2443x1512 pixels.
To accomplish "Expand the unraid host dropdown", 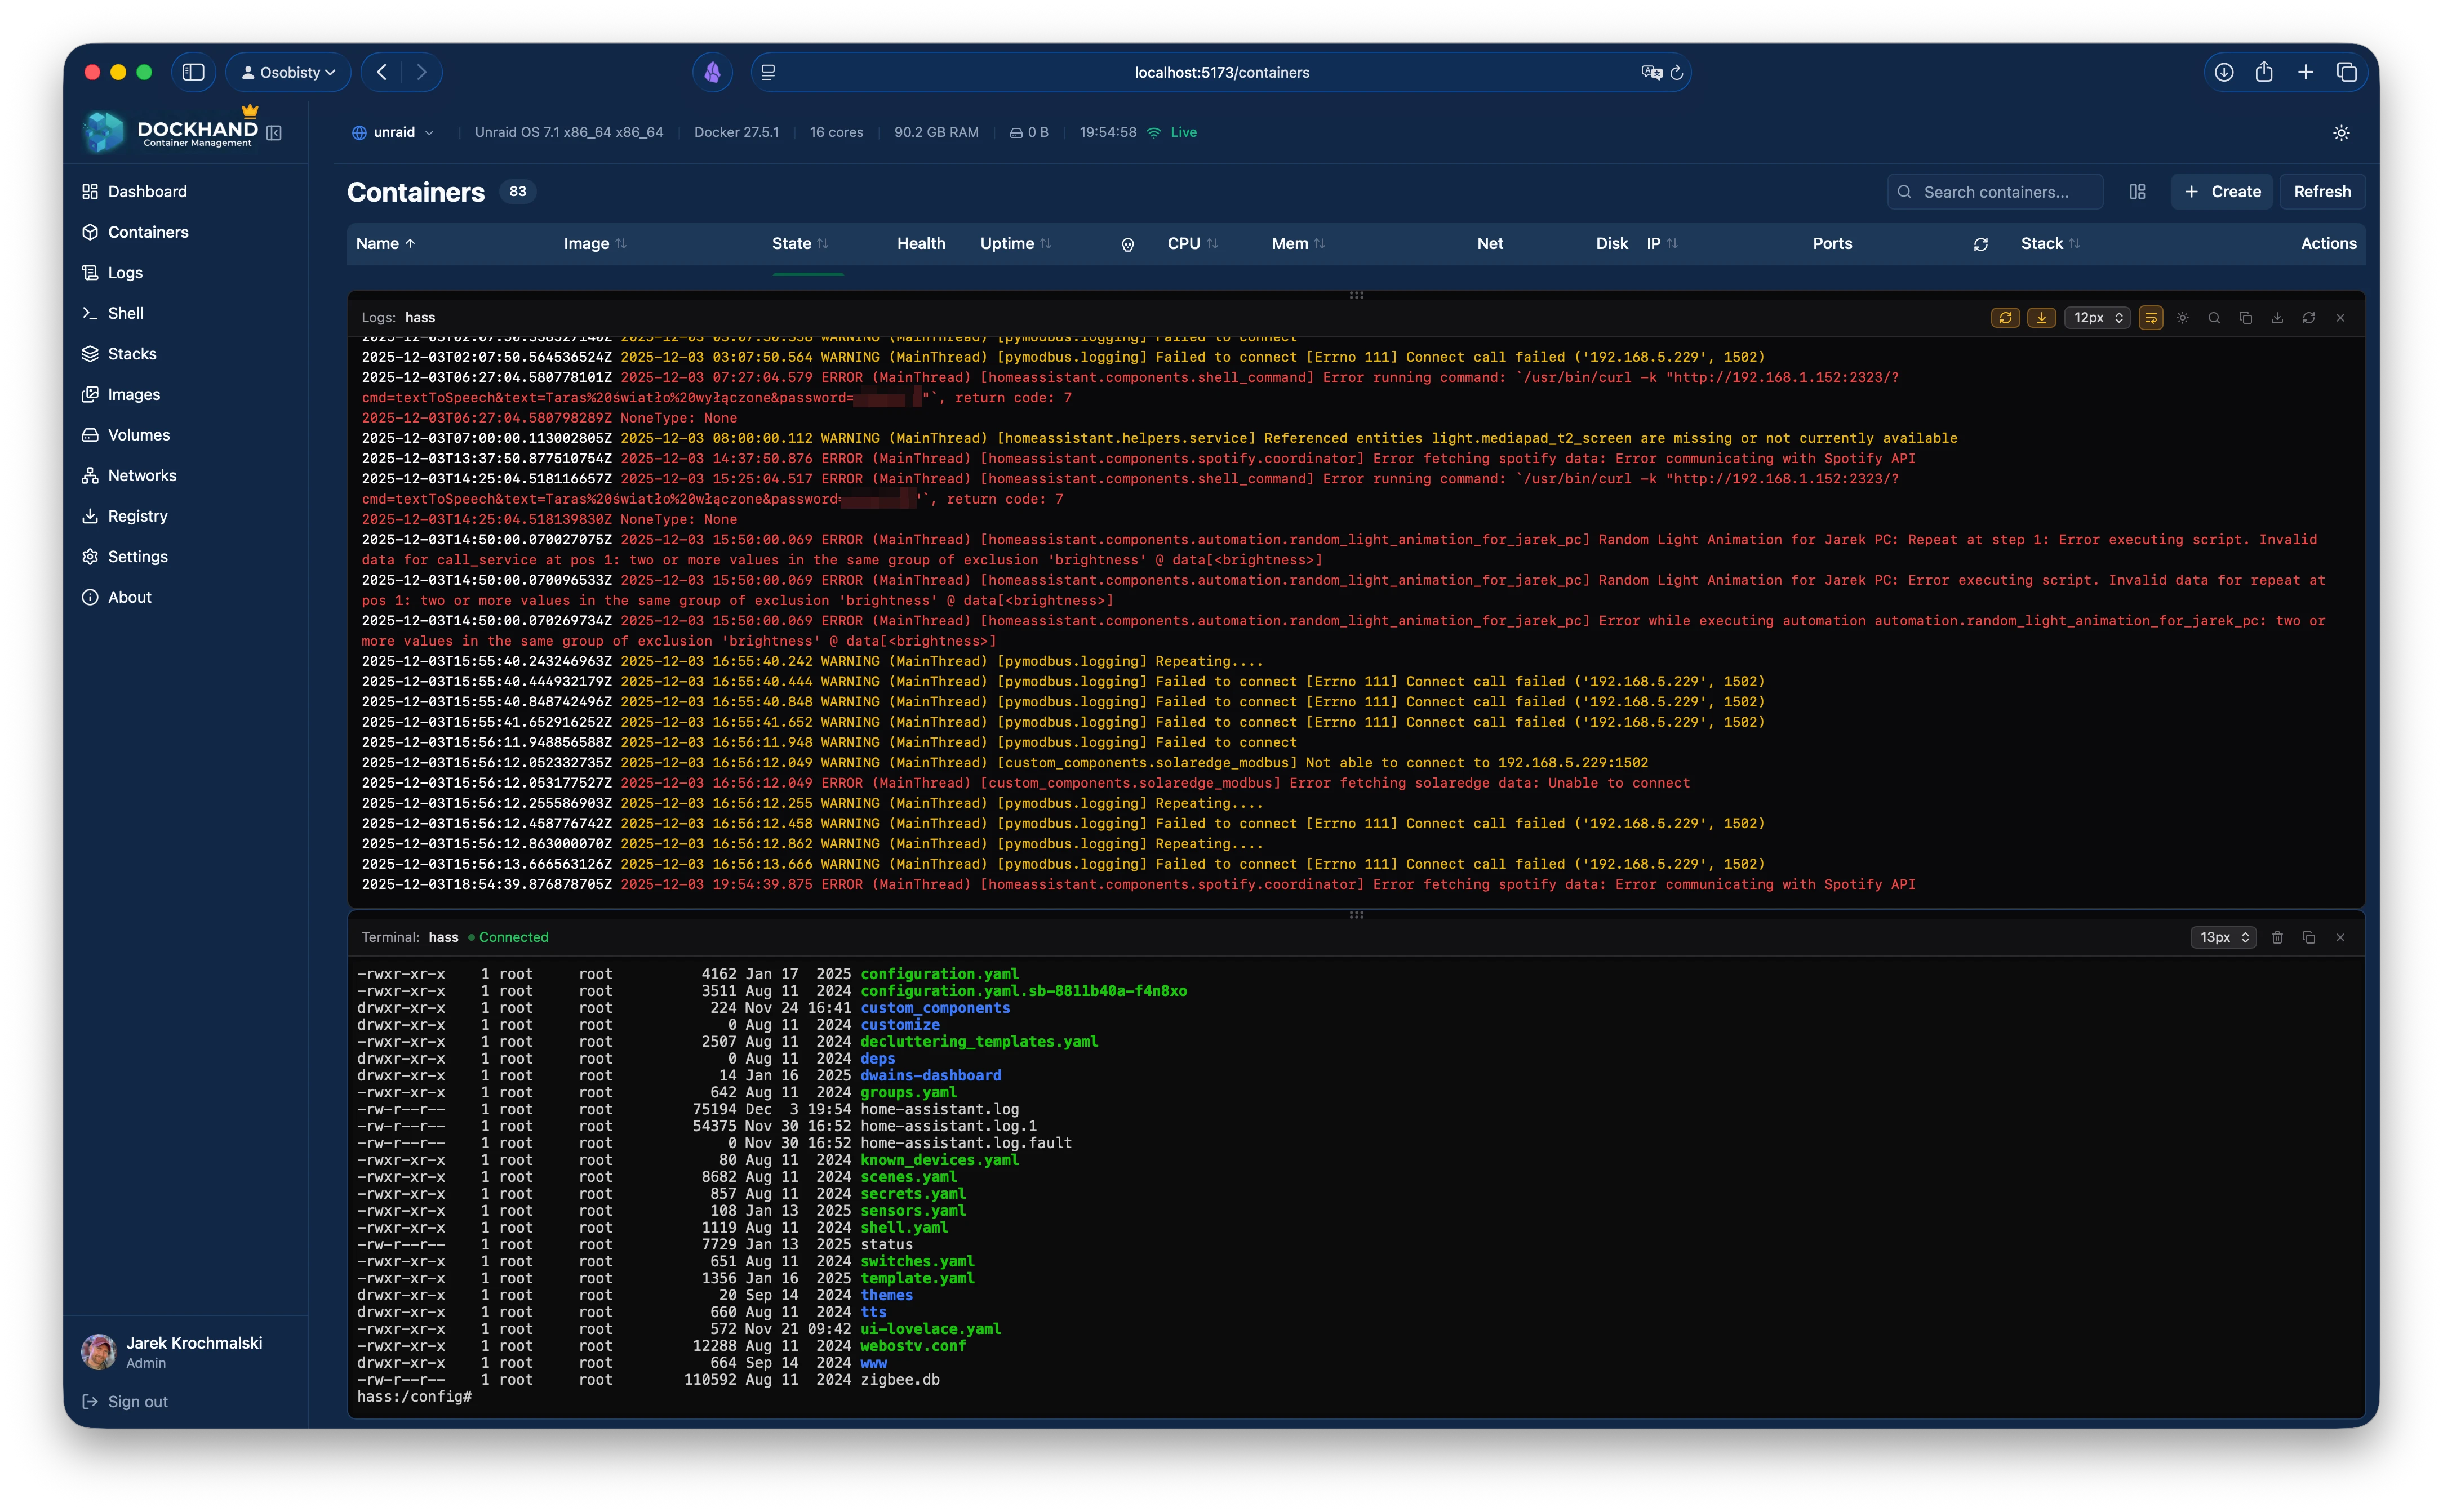I will click(x=429, y=132).
